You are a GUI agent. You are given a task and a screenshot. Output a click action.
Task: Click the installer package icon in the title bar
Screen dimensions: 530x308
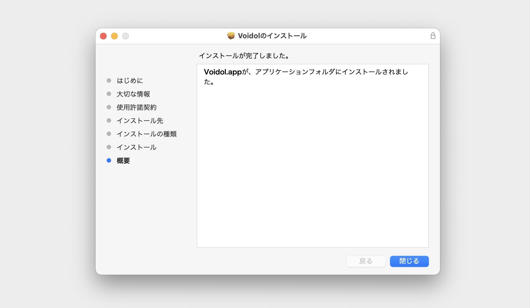pos(231,36)
